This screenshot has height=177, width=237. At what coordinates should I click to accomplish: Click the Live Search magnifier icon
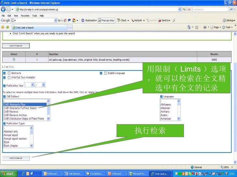tap(231, 9)
